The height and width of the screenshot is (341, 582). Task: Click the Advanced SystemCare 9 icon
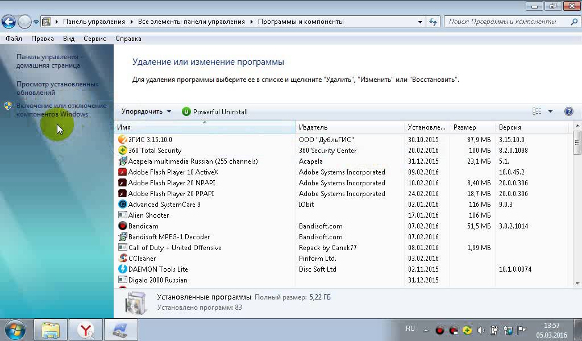coord(123,204)
